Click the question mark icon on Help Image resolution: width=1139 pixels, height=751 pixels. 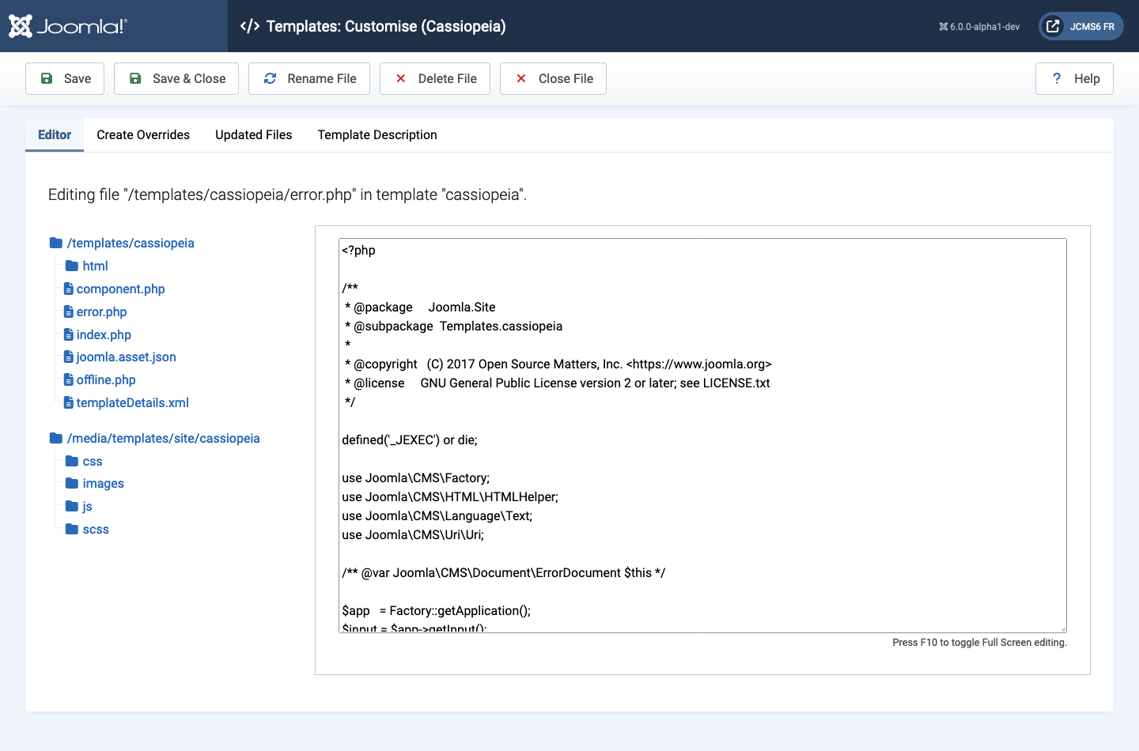click(1057, 78)
